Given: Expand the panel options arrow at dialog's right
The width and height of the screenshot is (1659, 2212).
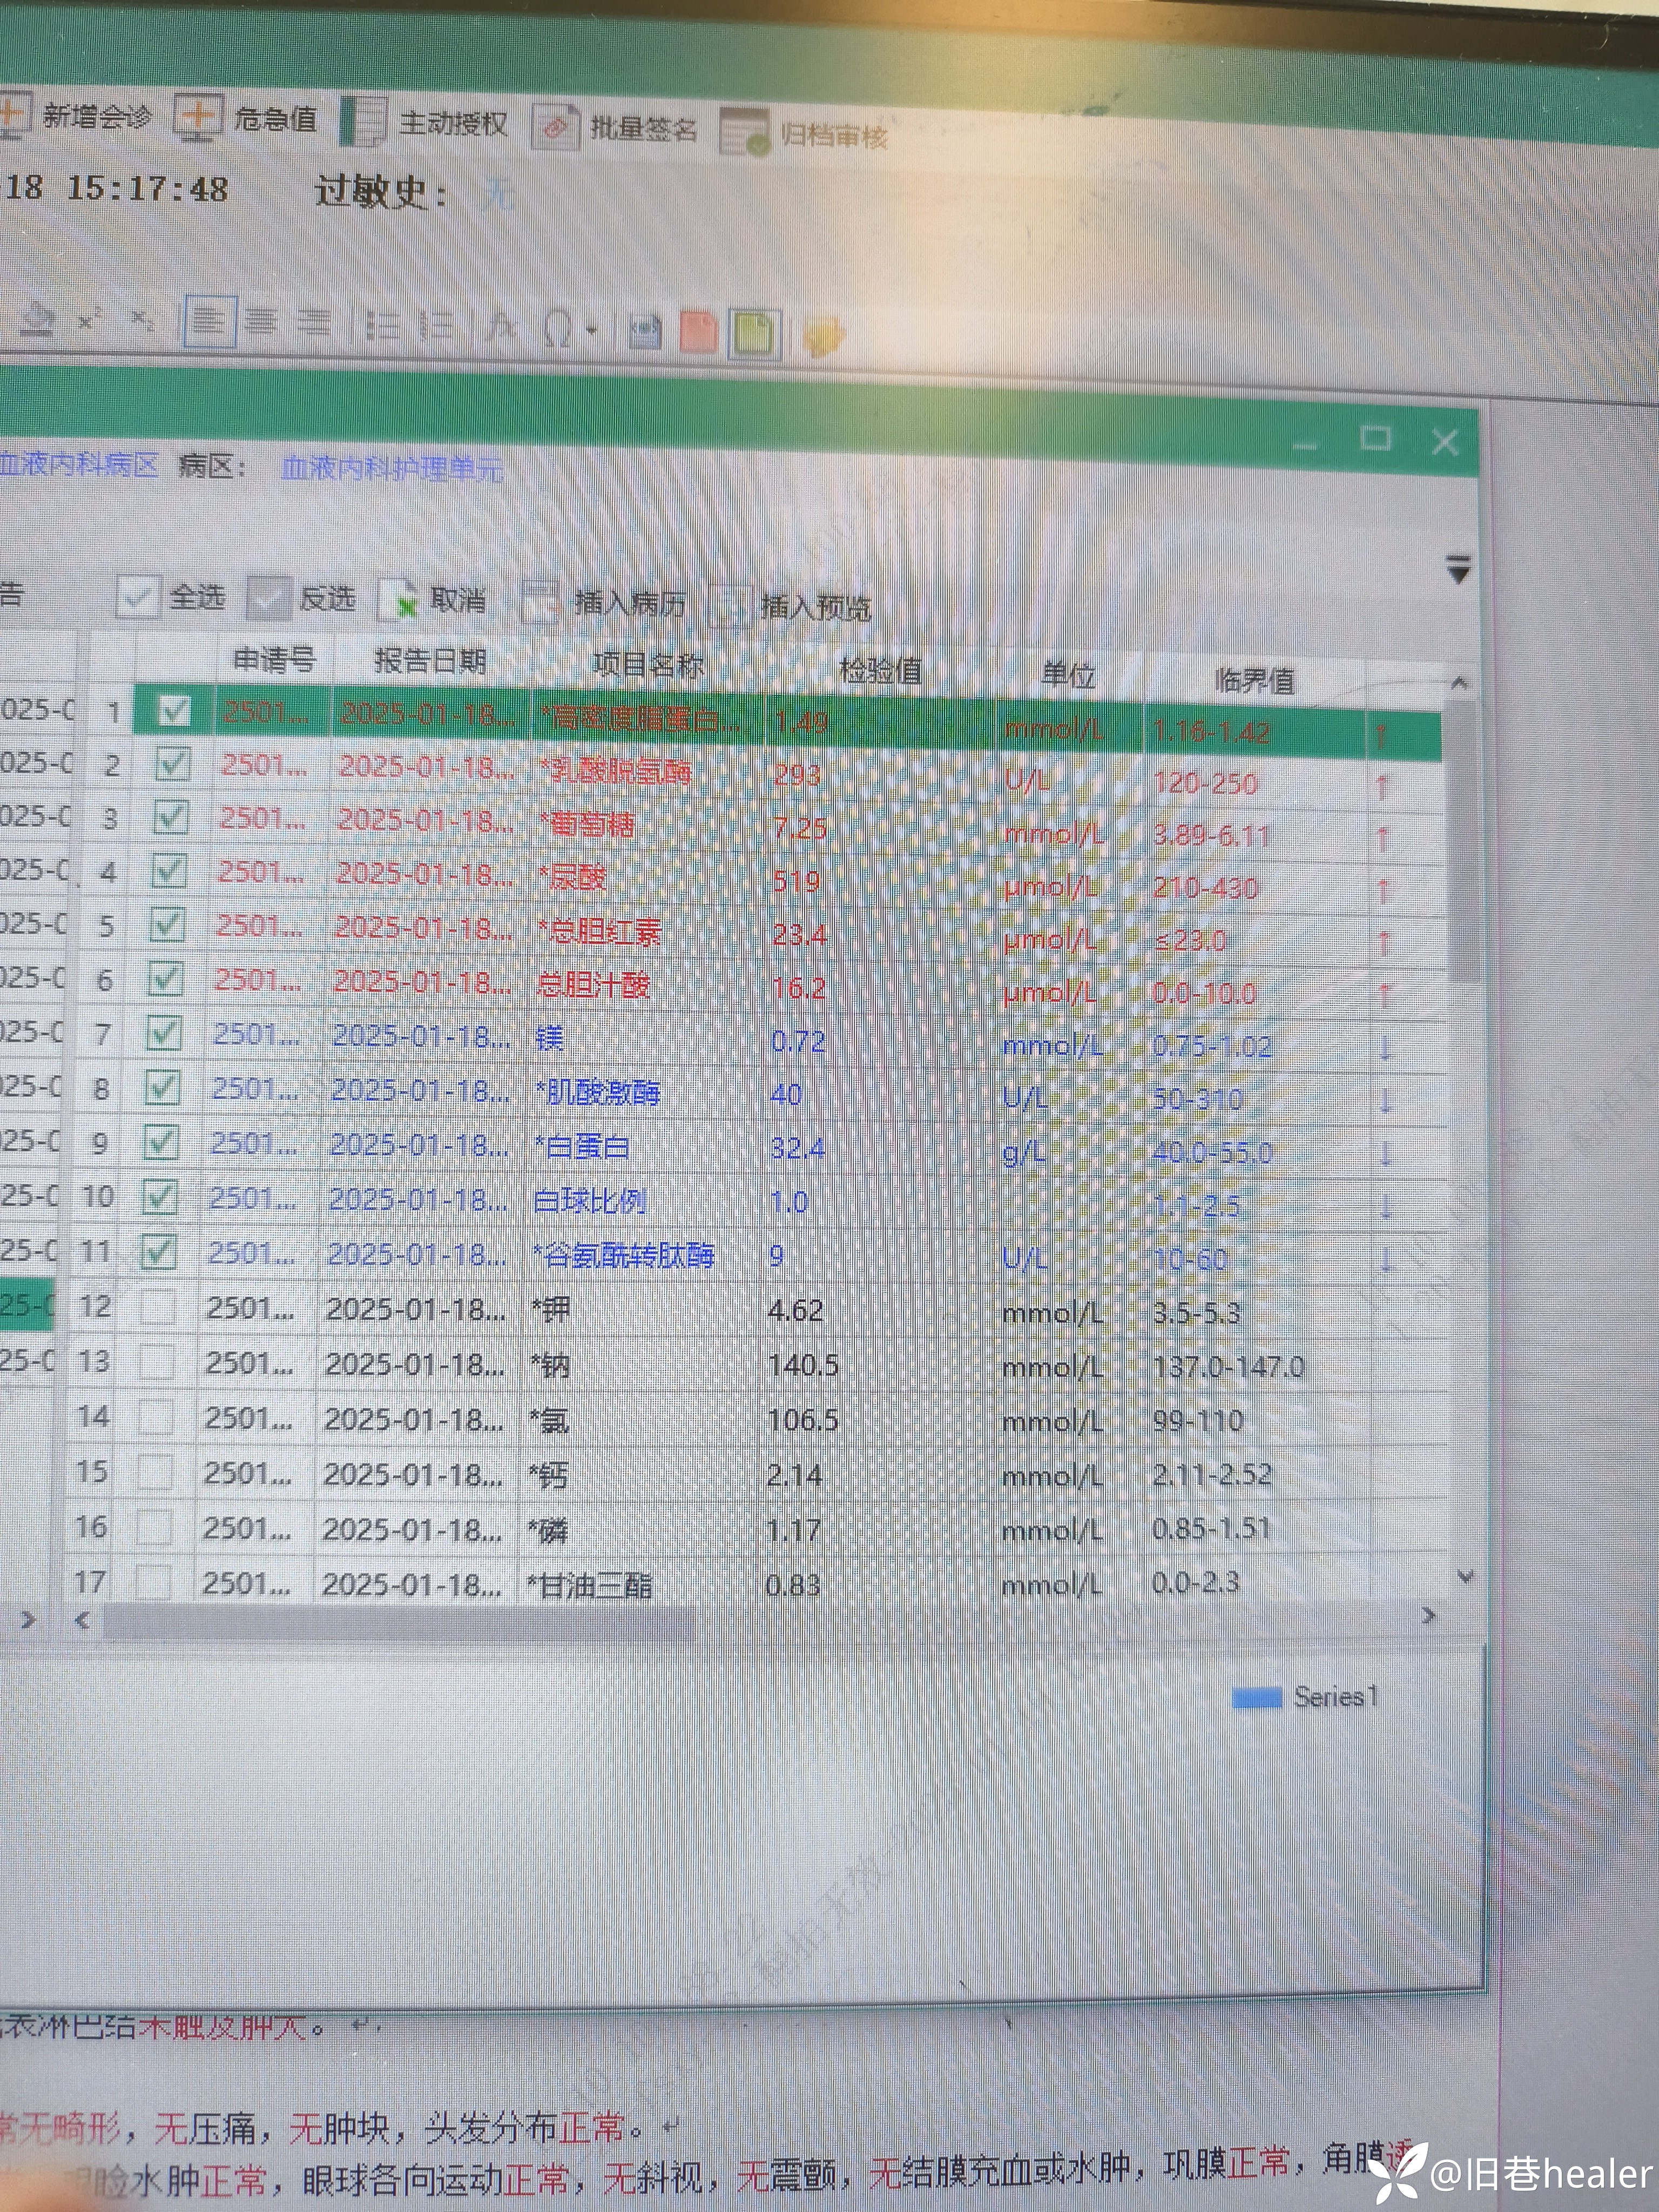Looking at the screenshot, I should (1458, 569).
